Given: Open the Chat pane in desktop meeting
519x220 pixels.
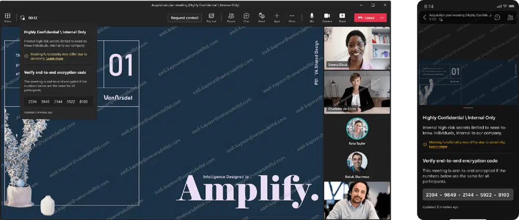Looking at the screenshot, I should click(x=246, y=18).
